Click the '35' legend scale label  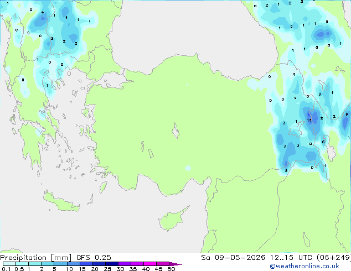click(133, 269)
